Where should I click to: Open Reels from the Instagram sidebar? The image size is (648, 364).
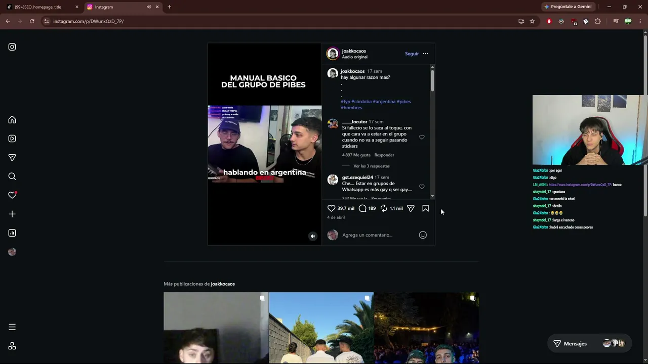click(12, 139)
